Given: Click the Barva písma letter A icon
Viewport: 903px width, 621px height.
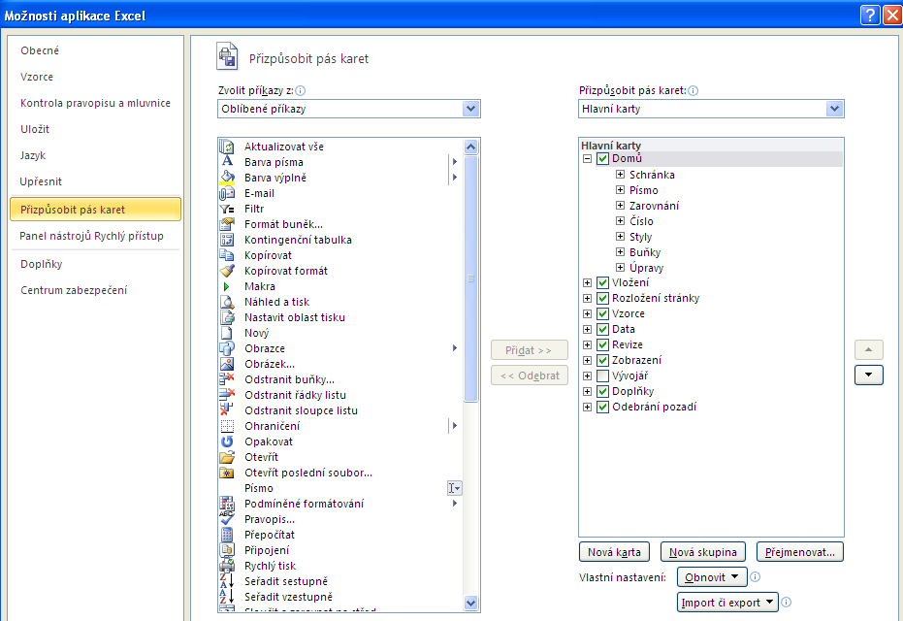Looking at the screenshot, I should point(227,162).
